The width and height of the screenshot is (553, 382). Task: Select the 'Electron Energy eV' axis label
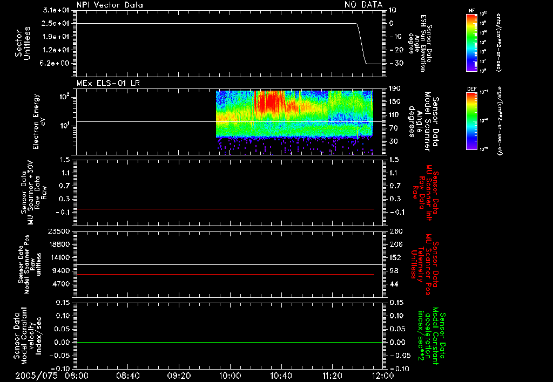click(39, 121)
